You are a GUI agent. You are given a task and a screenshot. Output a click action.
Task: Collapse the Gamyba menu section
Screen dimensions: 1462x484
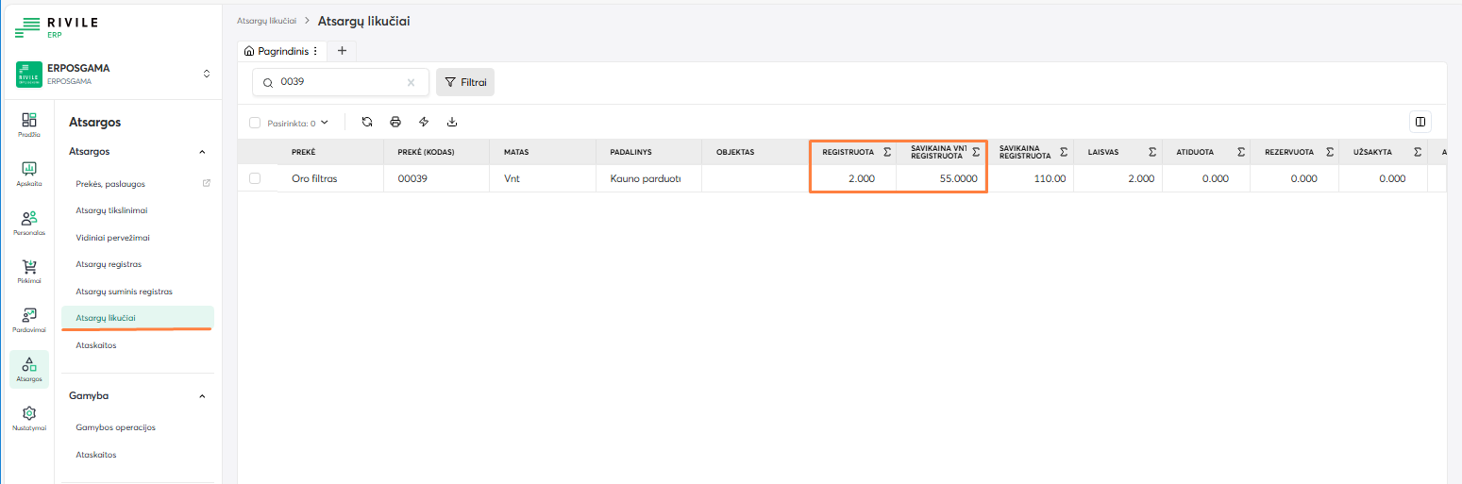click(202, 396)
